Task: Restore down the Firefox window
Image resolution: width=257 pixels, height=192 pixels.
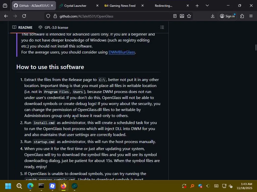Action: pyautogui.click(x=240, y=5)
